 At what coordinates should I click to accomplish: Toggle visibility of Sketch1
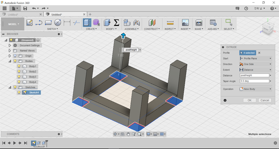tap(19, 92)
